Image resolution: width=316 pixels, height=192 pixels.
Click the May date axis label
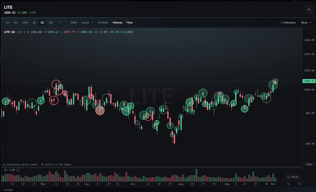click(x=43, y=184)
